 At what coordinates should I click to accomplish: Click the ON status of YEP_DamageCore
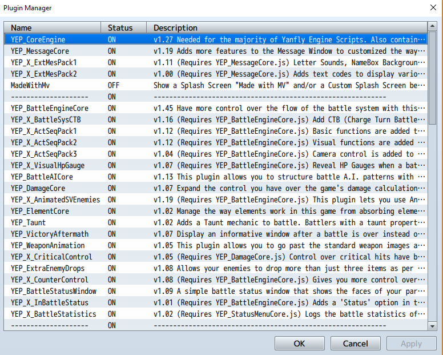[112, 188]
